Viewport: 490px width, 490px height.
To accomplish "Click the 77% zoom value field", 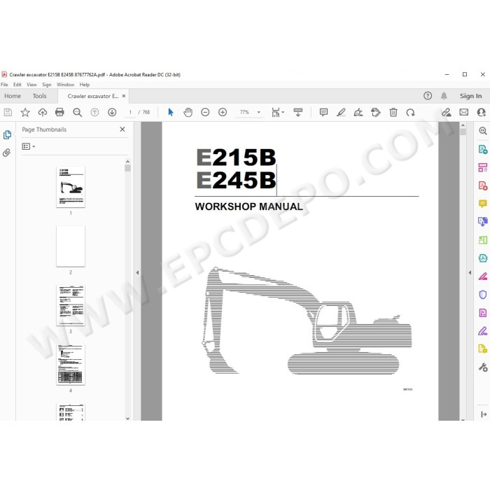I will coord(245,112).
